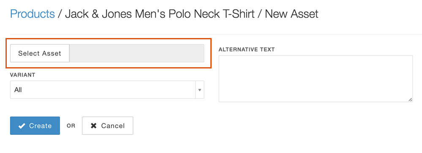Viewport: 422px width, 153px height.
Task: Click the Select Asset button
Action: [40, 53]
